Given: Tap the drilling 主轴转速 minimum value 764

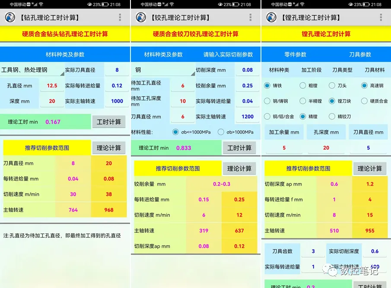Looking at the screenshot, I should click(x=73, y=210).
